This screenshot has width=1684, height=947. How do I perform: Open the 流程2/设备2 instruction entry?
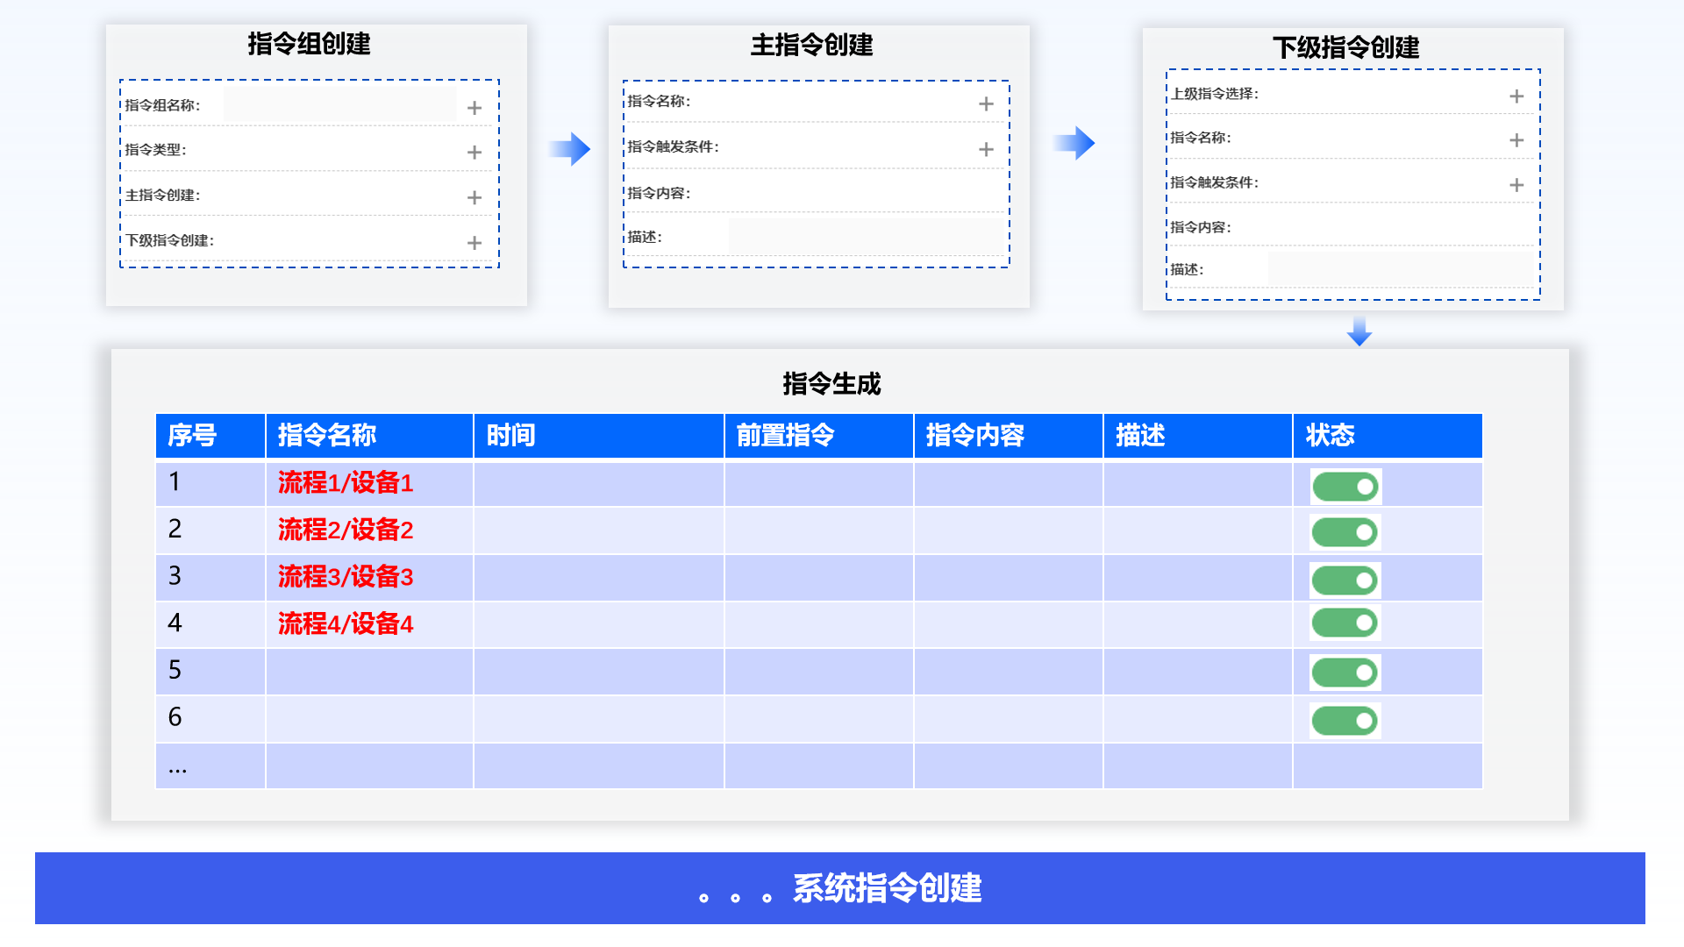346,530
